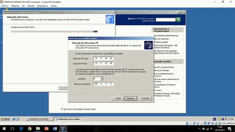Decrease Longitud value with down spinner arrow
235x132 pixels.
tap(102, 80)
